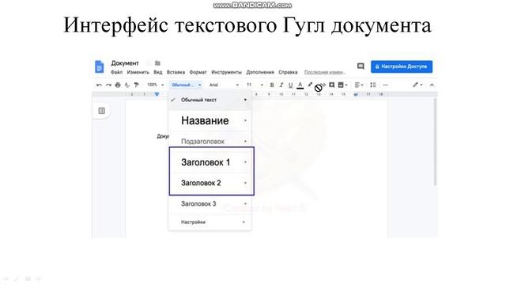This screenshot has width=506, height=285.
Task: Expand submenu arrow beside Заголовок 1
Action: (245, 161)
